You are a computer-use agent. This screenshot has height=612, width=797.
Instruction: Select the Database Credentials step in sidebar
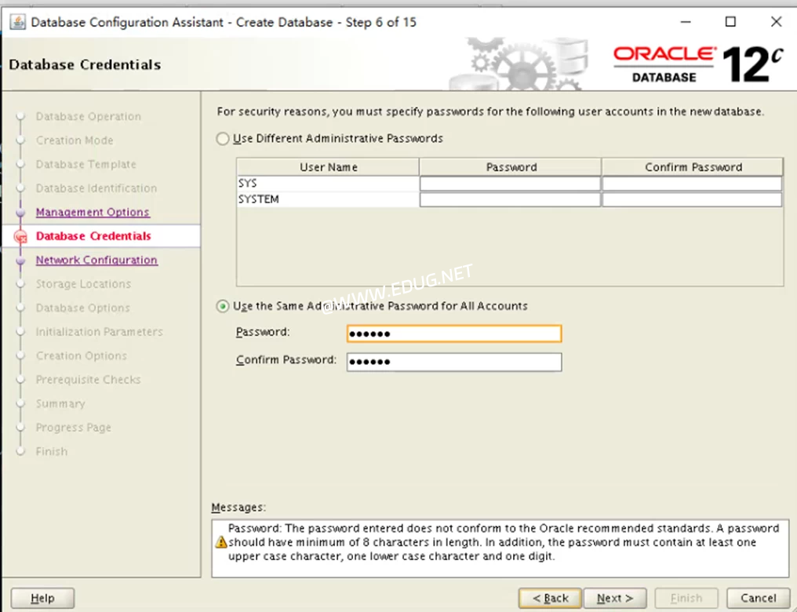coord(93,236)
